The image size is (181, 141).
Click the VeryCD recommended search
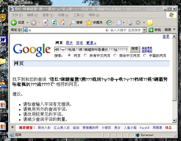tap(145, 128)
